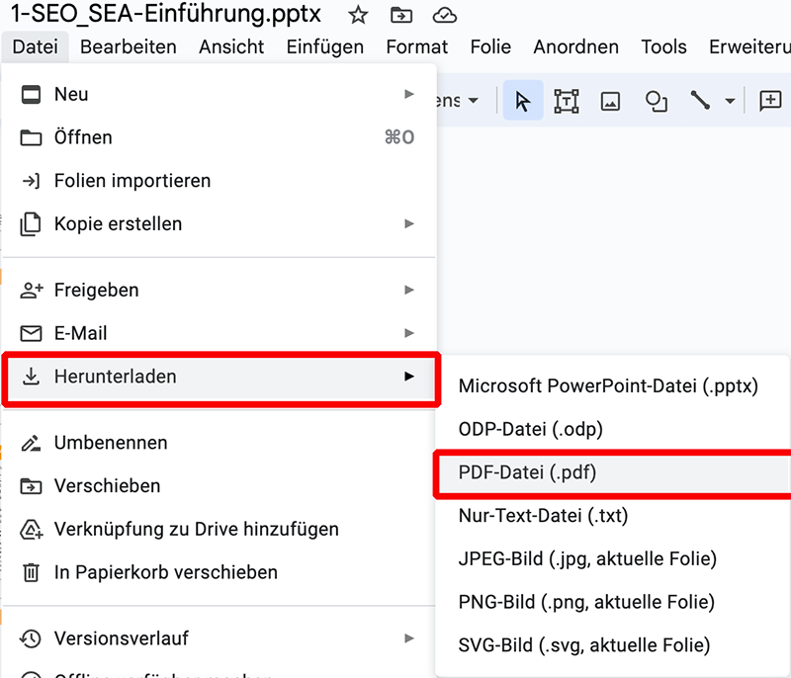Choose the text box tool
791x678 pixels.
[567, 101]
